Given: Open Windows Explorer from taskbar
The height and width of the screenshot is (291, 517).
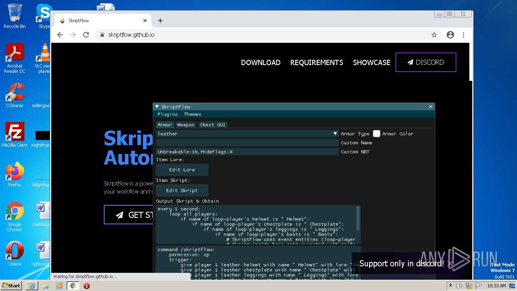Looking at the screenshot, I should pos(46,286).
